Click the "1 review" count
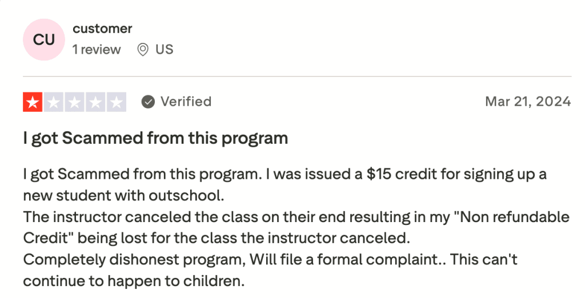The height and width of the screenshot is (298, 585). click(97, 50)
